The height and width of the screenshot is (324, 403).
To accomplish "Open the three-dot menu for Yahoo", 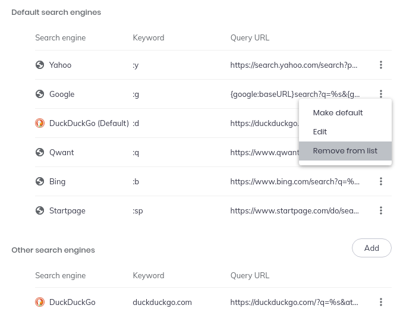I will coord(381,65).
